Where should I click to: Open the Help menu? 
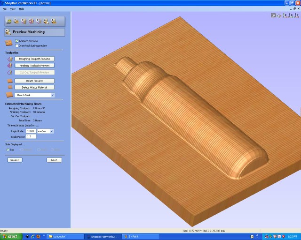point(22,9)
